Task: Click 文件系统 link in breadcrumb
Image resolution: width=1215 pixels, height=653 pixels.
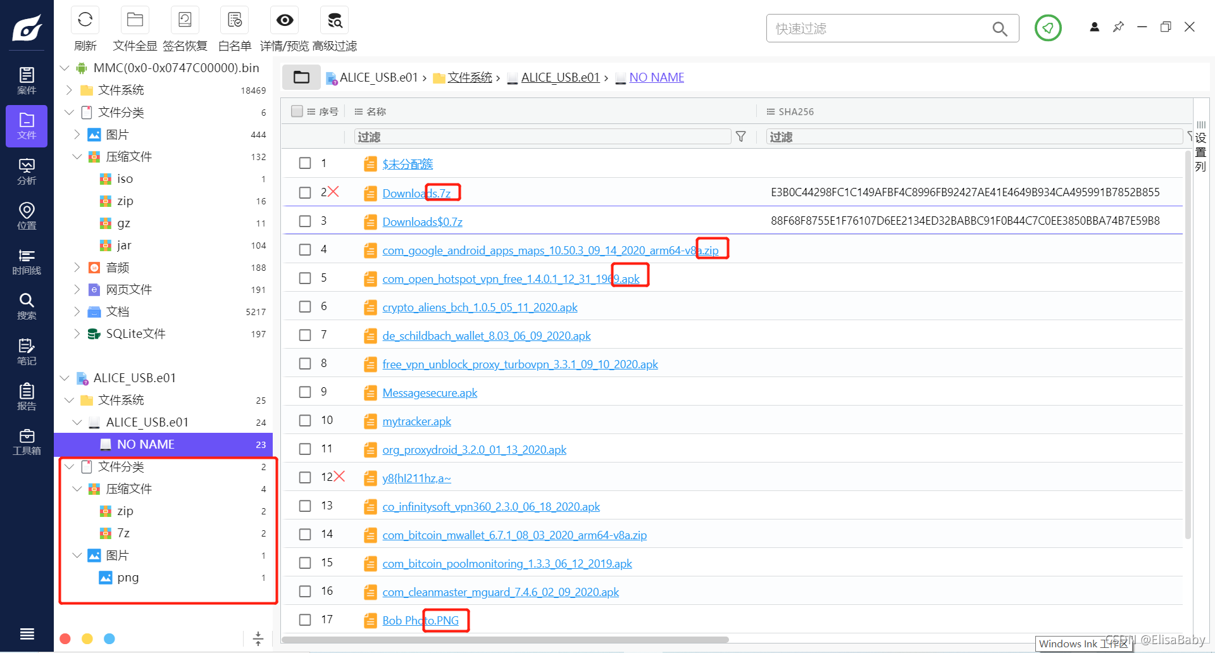Action: pyautogui.click(x=470, y=77)
